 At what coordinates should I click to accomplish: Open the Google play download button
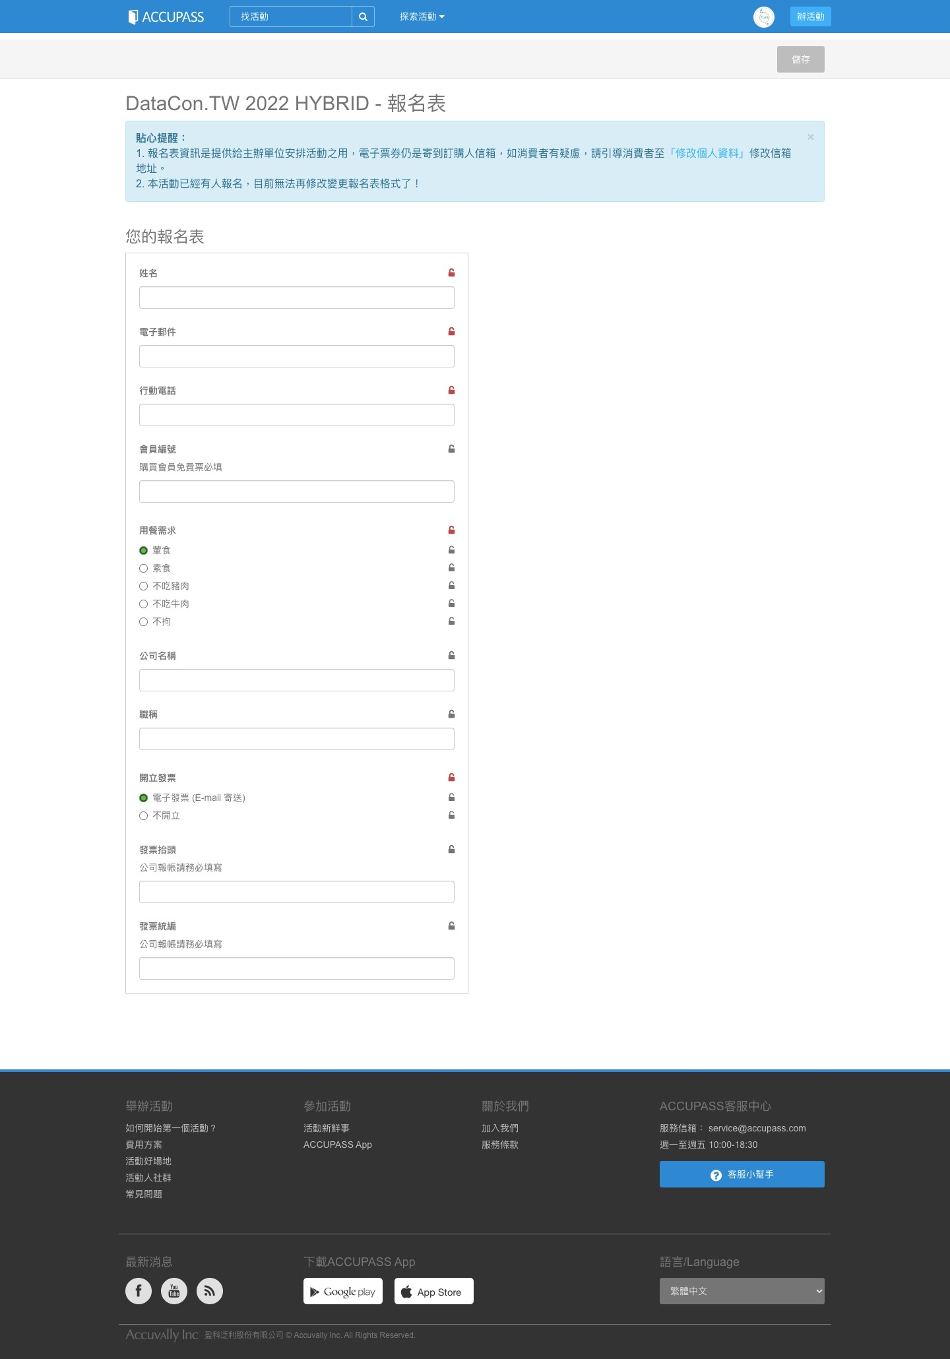(343, 1291)
